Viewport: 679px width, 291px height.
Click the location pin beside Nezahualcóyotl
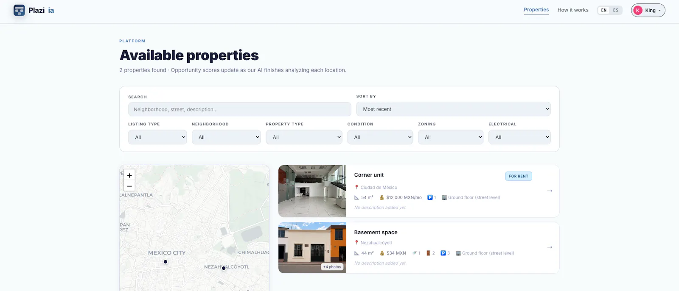tap(356, 243)
